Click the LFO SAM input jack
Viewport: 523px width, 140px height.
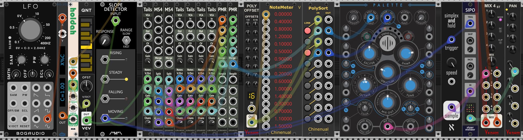coord(13,88)
